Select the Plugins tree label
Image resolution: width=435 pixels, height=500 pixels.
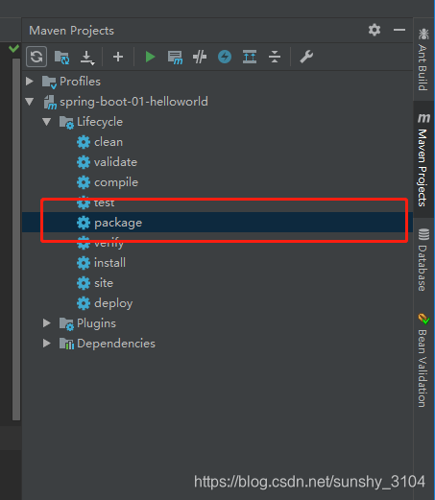pos(96,323)
